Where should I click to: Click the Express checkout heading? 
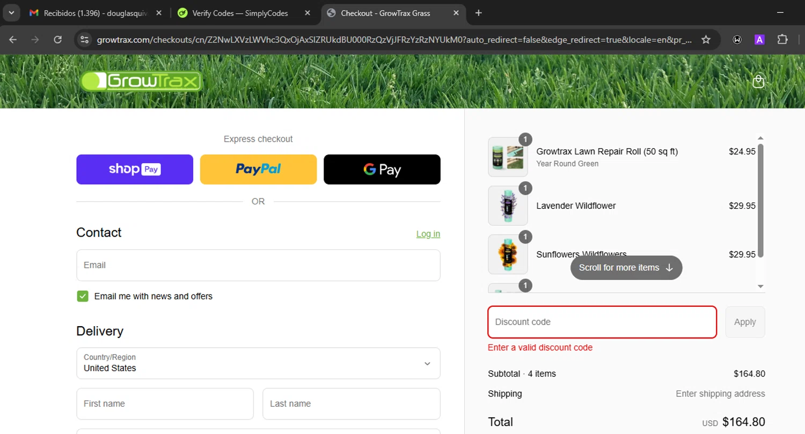pos(258,139)
